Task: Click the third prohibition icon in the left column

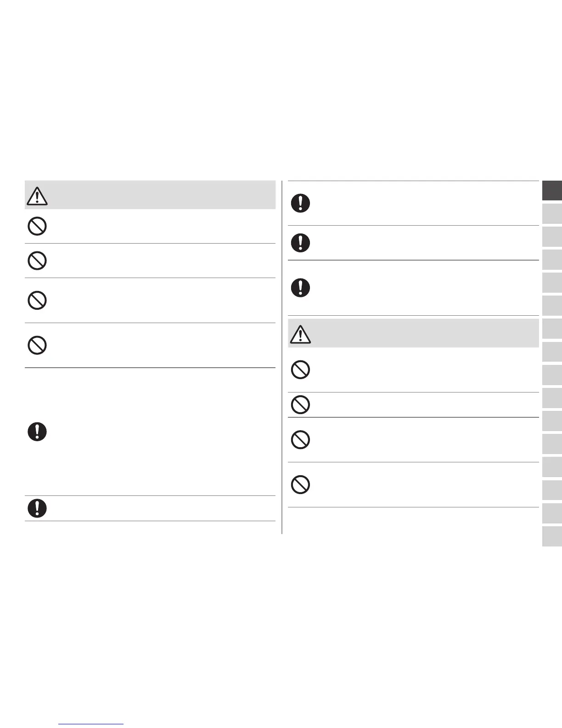Action: 37,301
